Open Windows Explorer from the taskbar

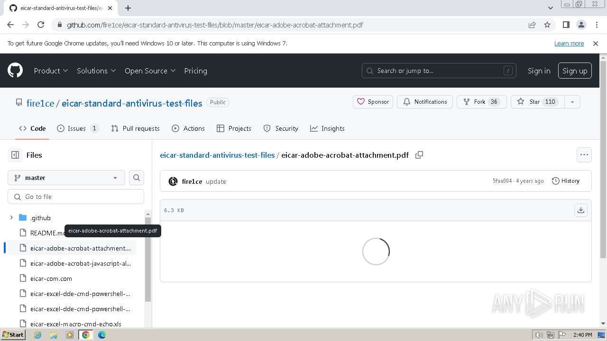pyautogui.click(x=54, y=335)
